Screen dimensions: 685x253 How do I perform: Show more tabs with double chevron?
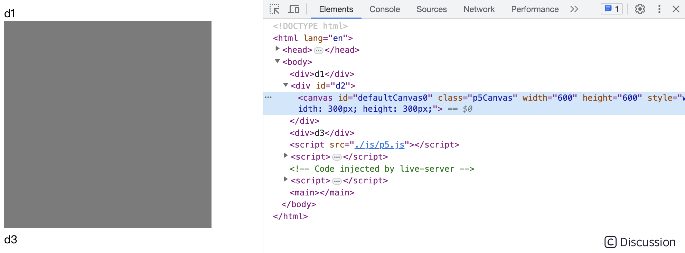(x=574, y=9)
